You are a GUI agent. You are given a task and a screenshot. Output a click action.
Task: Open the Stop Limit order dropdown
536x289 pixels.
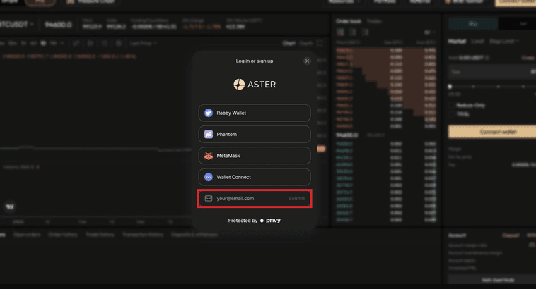[504, 42]
